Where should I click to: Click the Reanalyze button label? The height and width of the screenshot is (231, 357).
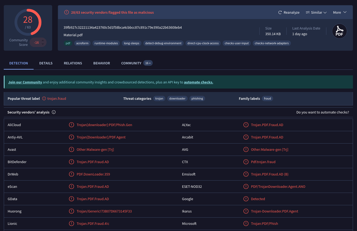291,12
